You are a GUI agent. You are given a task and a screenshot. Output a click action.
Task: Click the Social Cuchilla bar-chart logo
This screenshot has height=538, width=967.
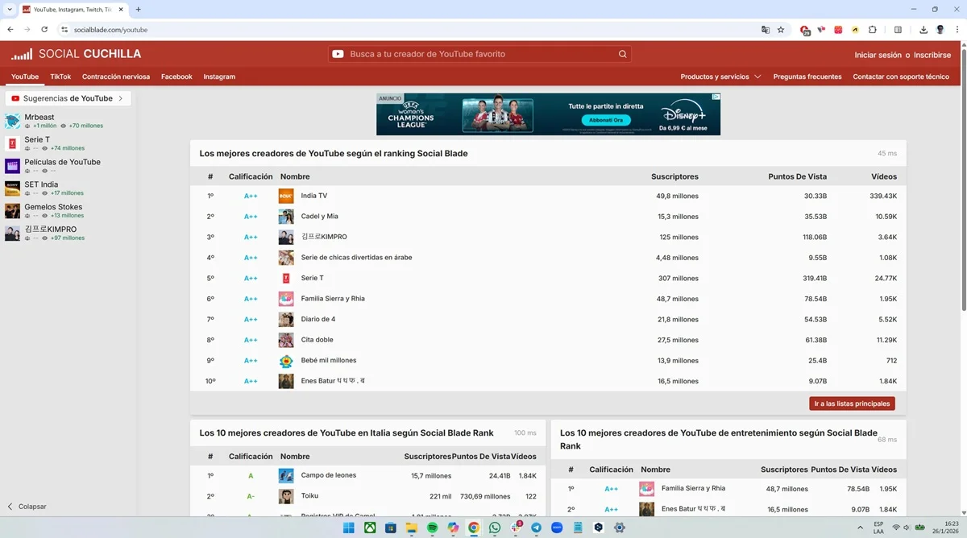pos(22,53)
